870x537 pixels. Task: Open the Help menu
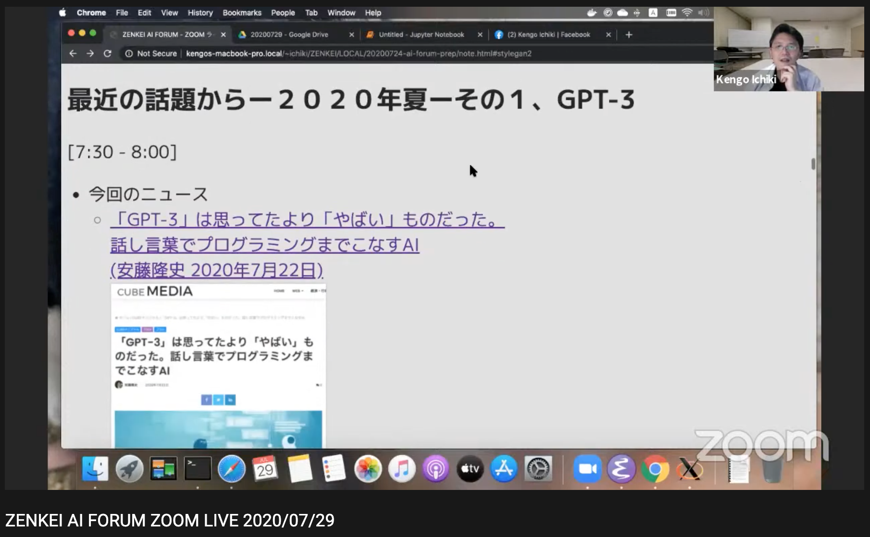373,12
